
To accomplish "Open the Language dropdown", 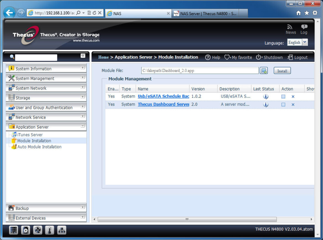I will coord(305,43).
